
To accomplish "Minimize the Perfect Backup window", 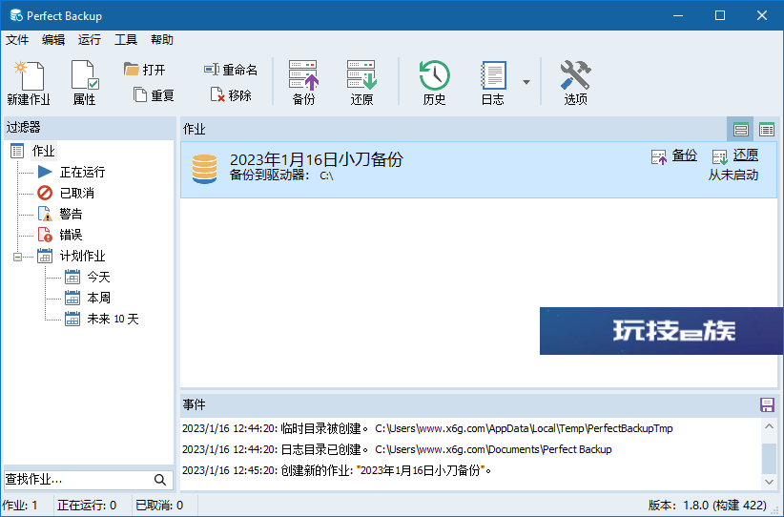I will coord(678,15).
